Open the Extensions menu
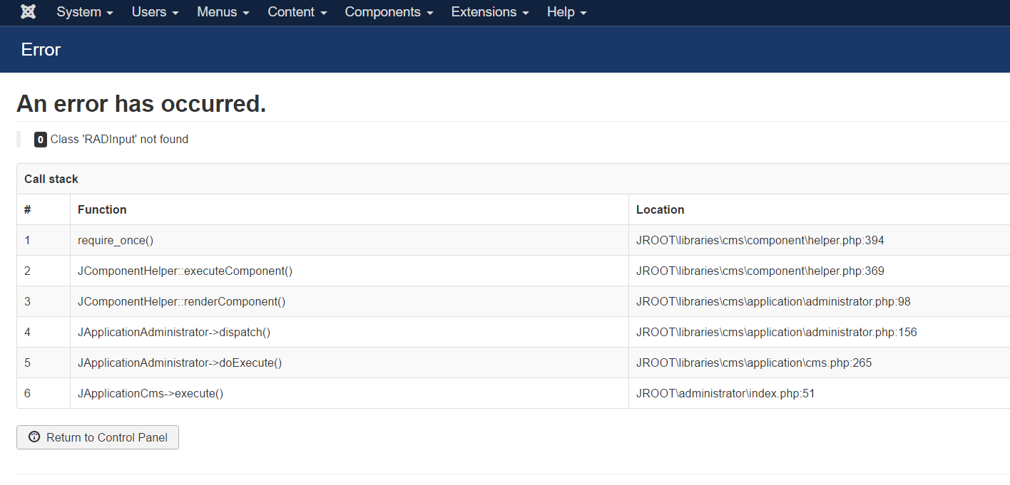This screenshot has height=485, width=1010. point(490,12)
